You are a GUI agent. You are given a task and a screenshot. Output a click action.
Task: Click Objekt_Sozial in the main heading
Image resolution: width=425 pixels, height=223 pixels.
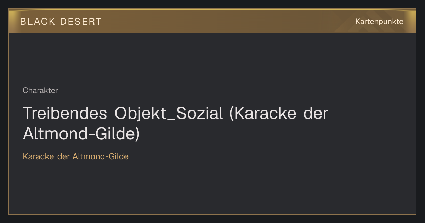coord(169,114)
